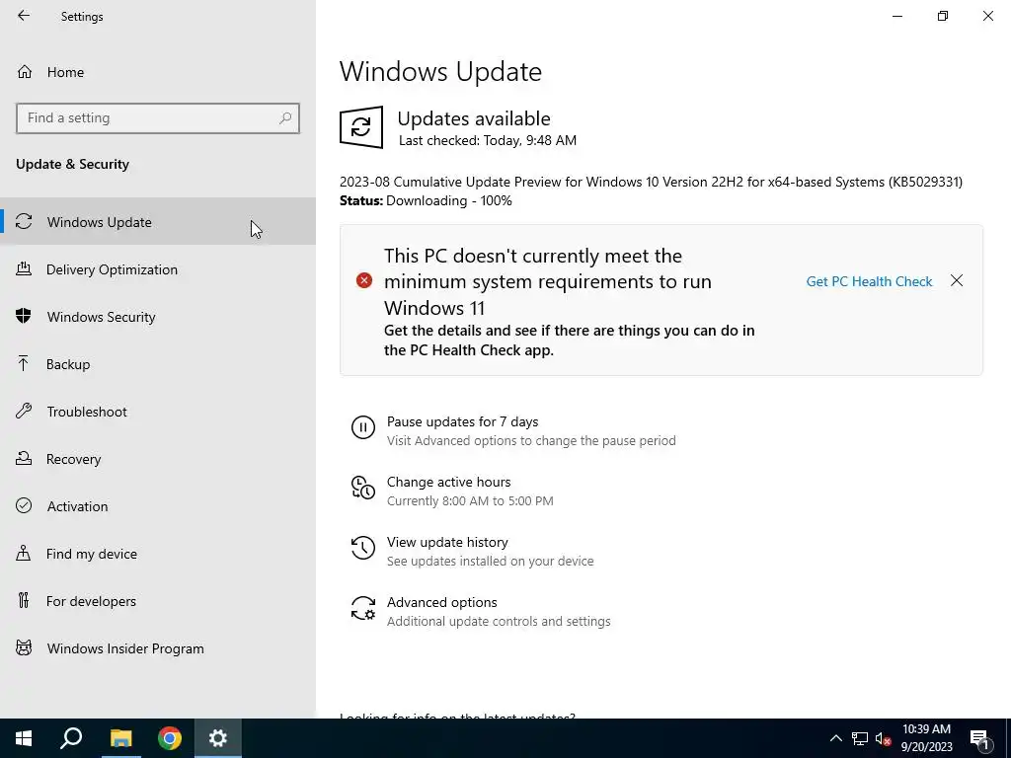Click the checkmark circle Activation icon

pos(24,505)
